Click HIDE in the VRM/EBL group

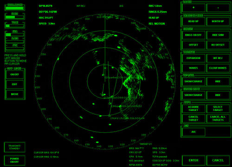click(218, 81)
